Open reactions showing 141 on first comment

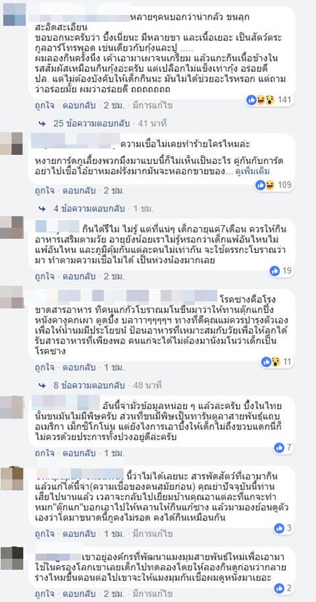click(x=269, y=100)
